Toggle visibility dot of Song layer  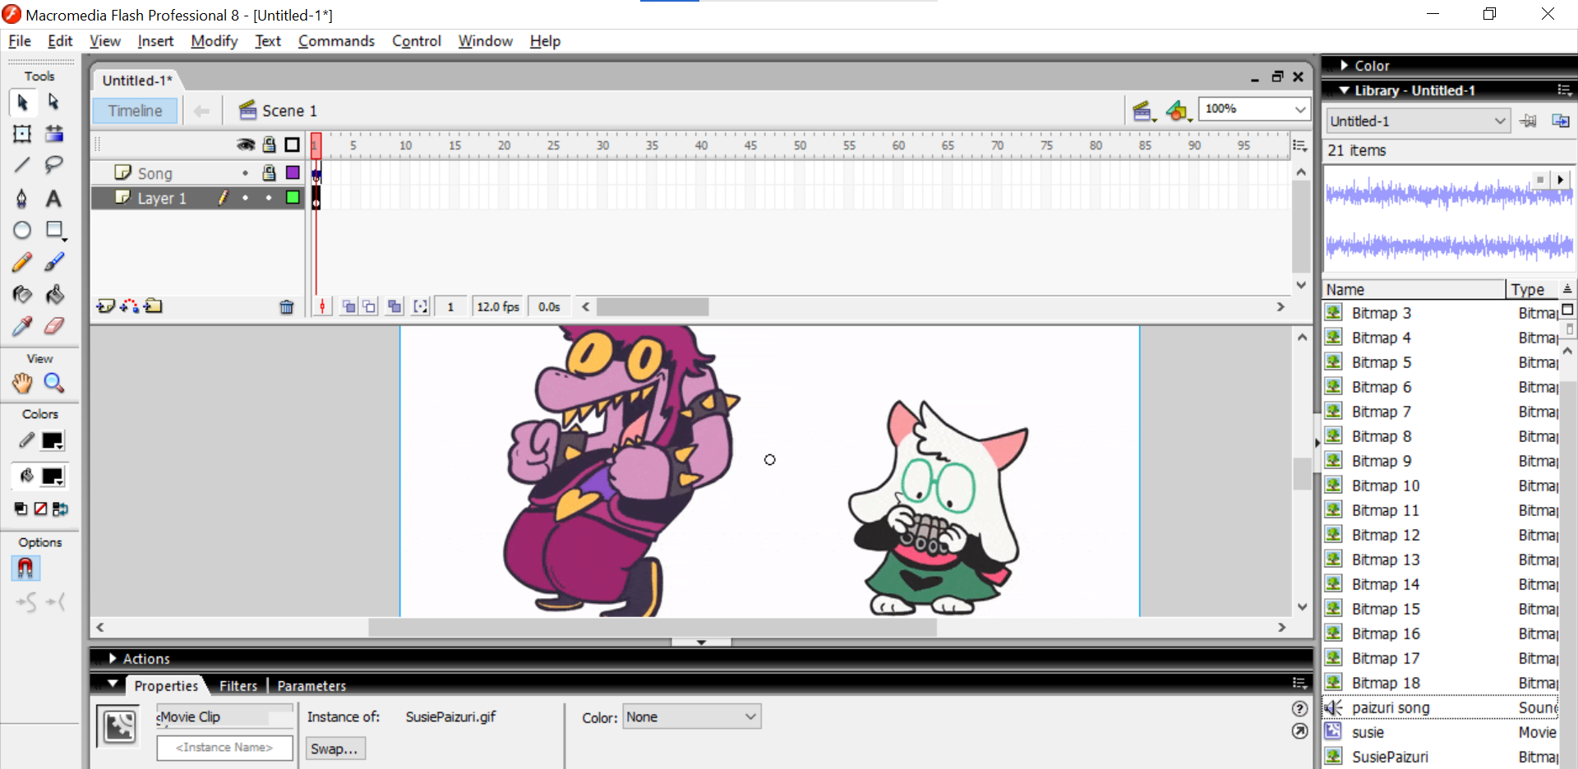pos(245,173)
